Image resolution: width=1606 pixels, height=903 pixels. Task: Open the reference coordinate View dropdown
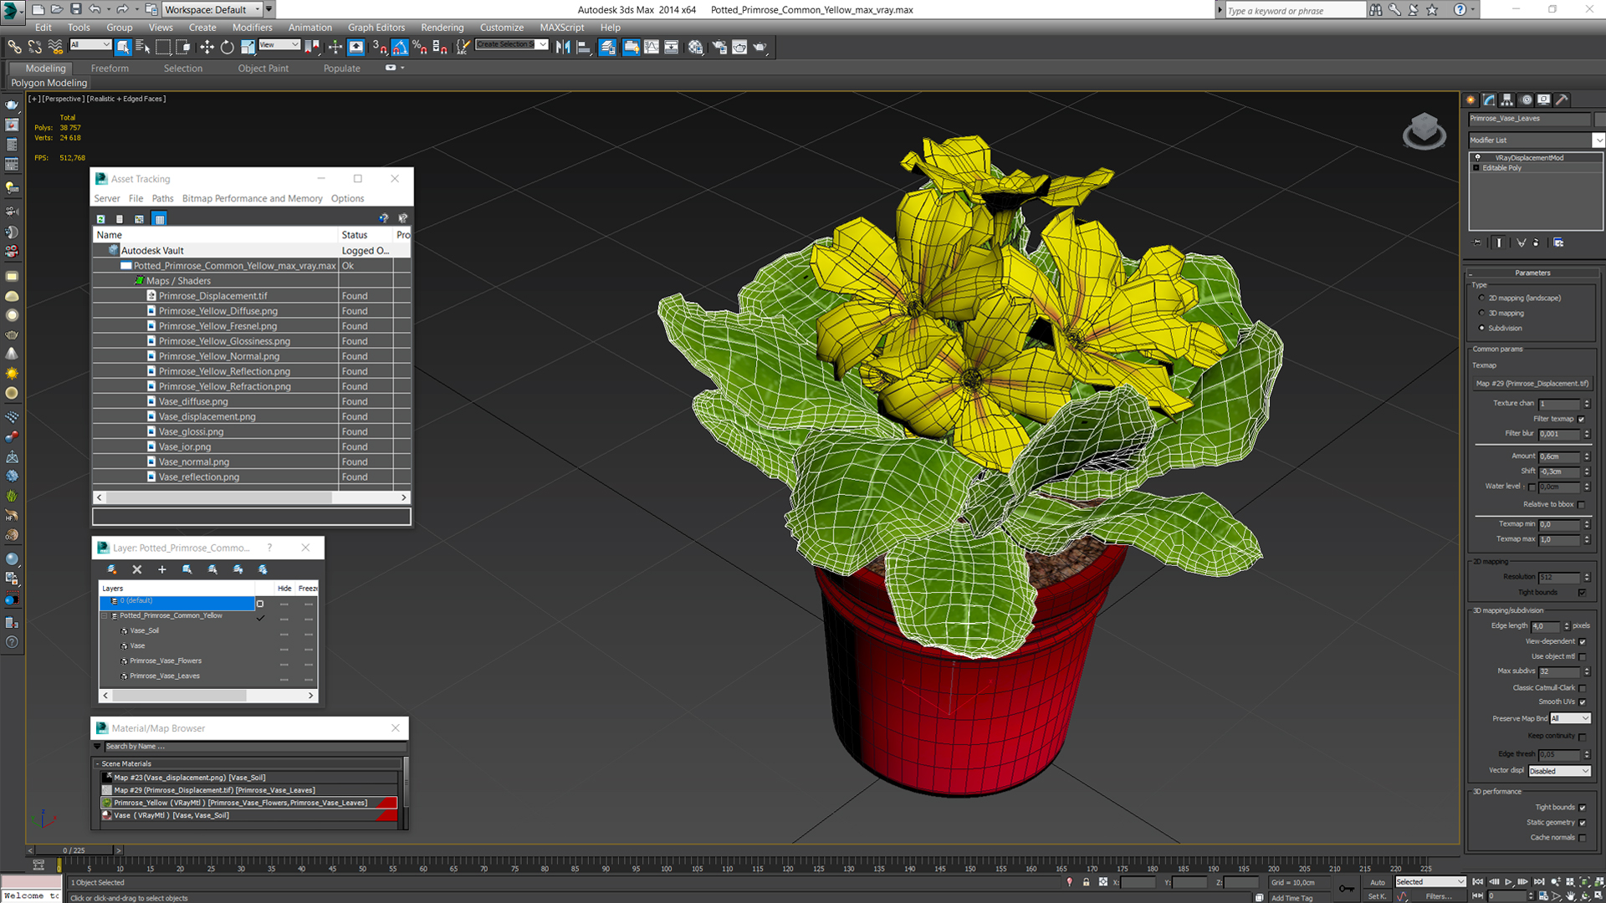point(279,44)
